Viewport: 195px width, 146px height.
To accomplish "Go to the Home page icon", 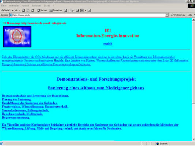I will [x=33, y=11].
